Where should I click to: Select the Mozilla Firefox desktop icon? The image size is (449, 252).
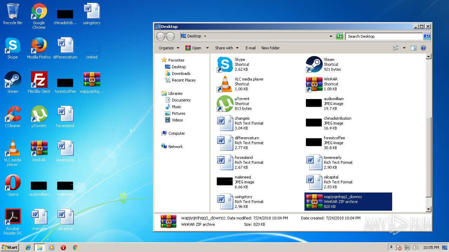39,49
